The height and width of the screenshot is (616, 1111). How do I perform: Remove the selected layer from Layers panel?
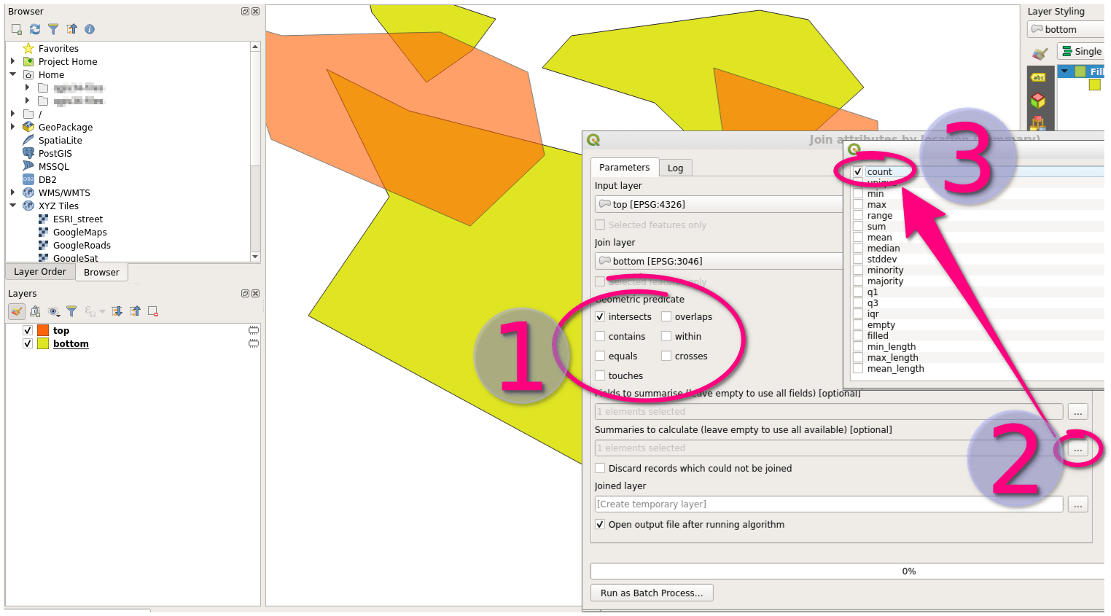coord(153,311)
